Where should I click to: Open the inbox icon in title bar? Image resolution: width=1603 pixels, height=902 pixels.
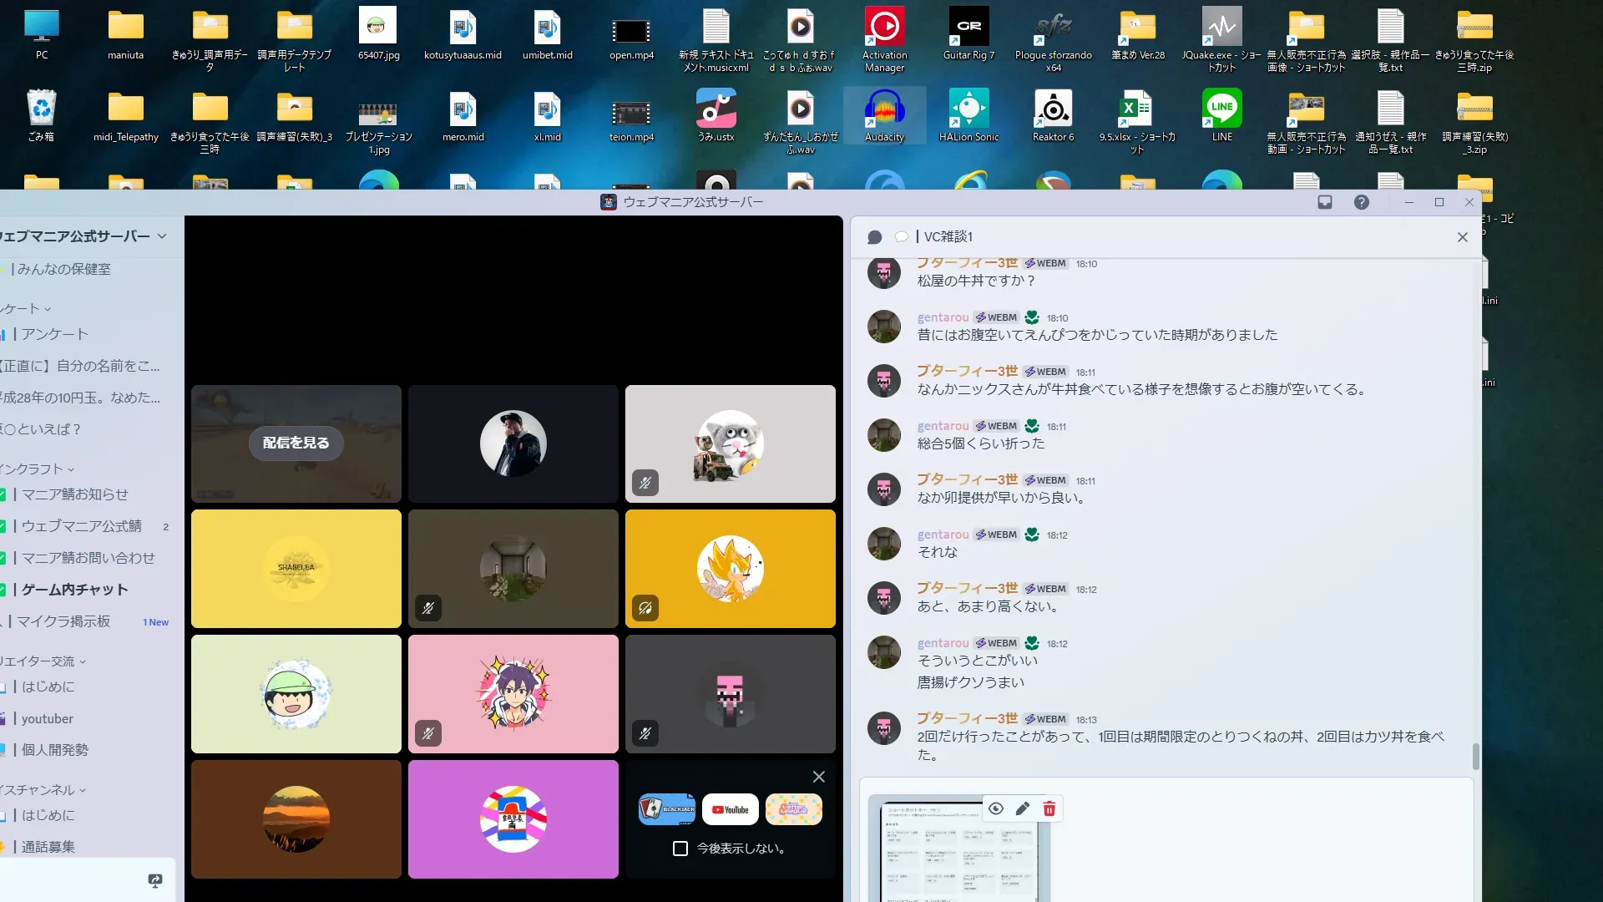tap(1325, 202)
